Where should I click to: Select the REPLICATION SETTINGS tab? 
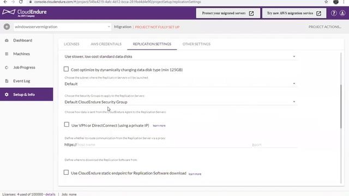pos(152,44)
